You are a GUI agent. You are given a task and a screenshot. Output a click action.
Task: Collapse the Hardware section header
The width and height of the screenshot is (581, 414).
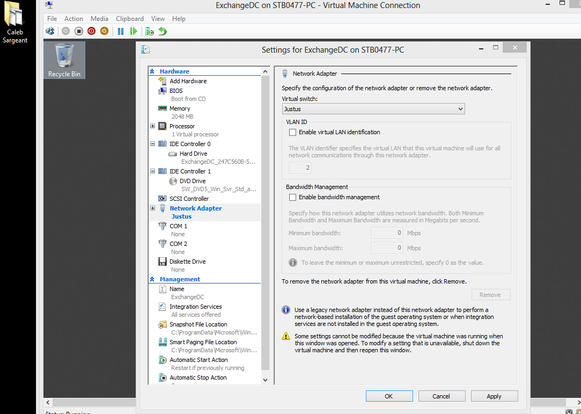(x=152, y=71)
